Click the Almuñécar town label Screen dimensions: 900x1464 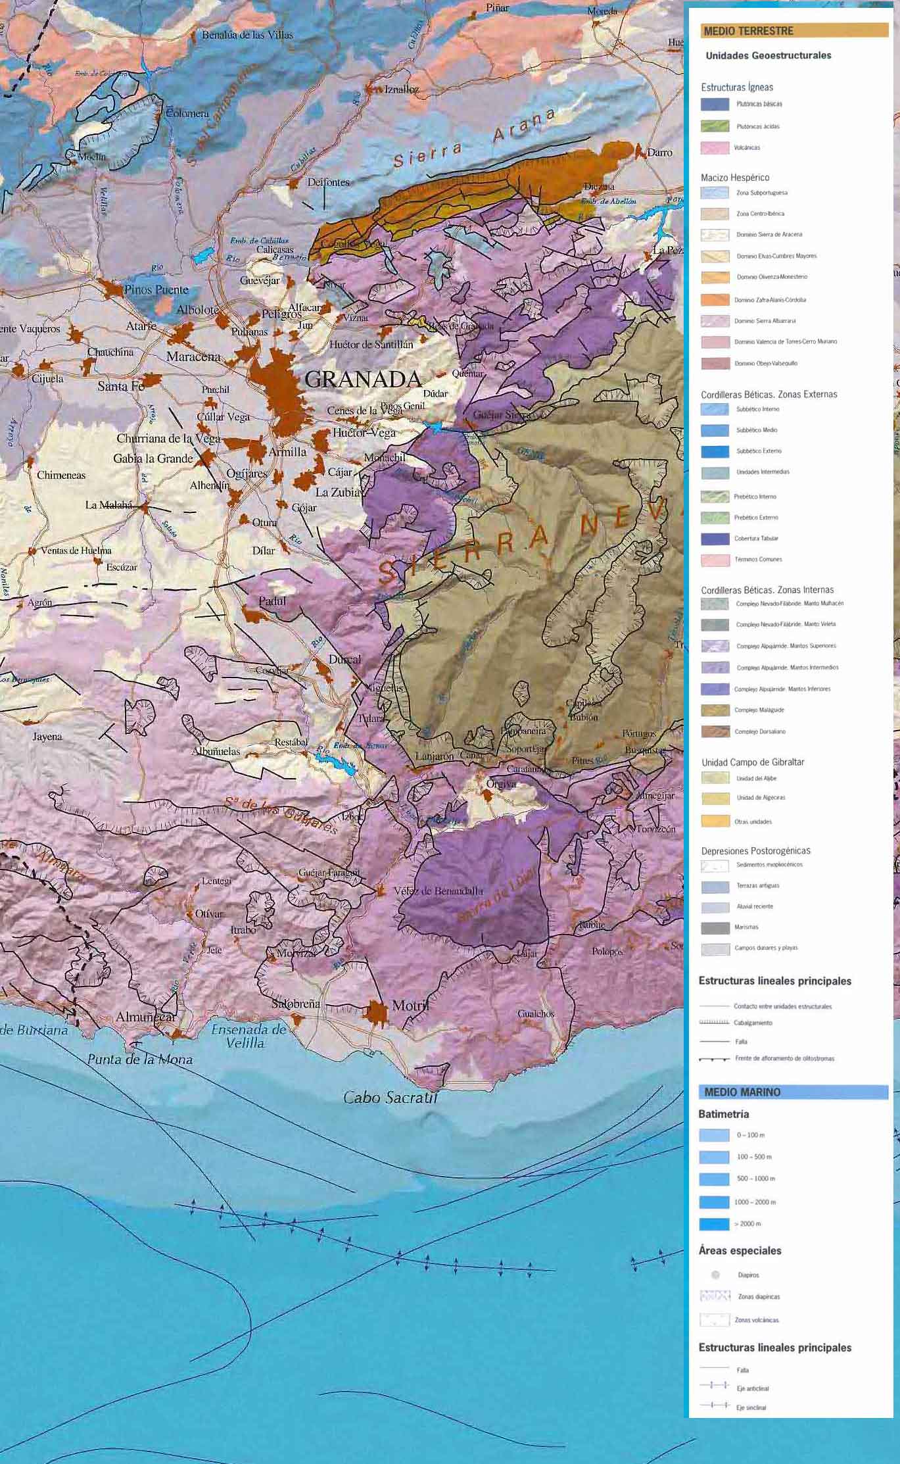point(146,1017)
